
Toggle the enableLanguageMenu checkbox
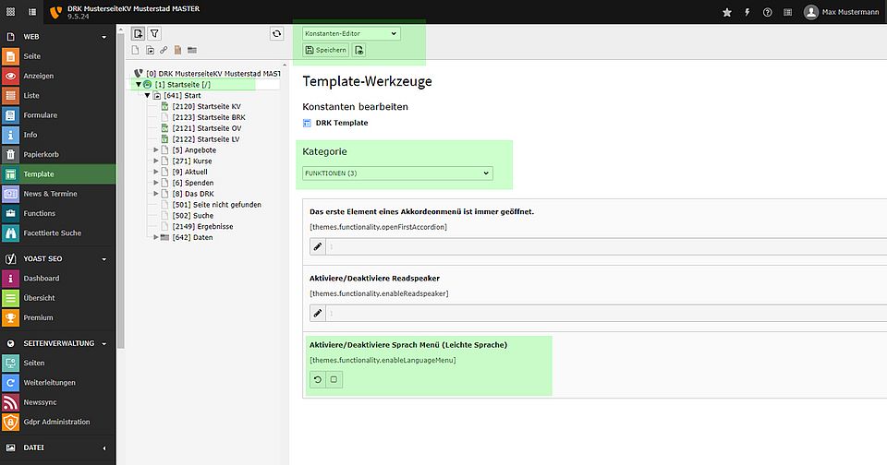(x=334, y=378)
